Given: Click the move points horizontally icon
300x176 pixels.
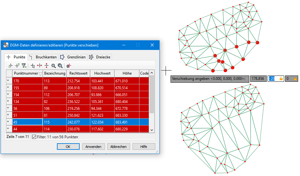Looking at the screenshot, I should pyautogui.click(x=40, y=66).
